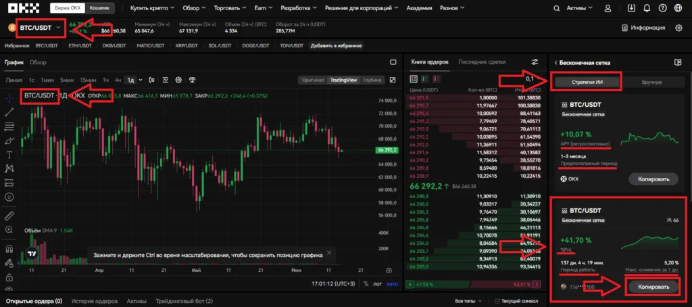Open notifications bell
The width and height of the screenshot is (692, 307).
coord(647,8)
